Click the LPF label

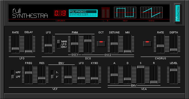tap(18, 77)
